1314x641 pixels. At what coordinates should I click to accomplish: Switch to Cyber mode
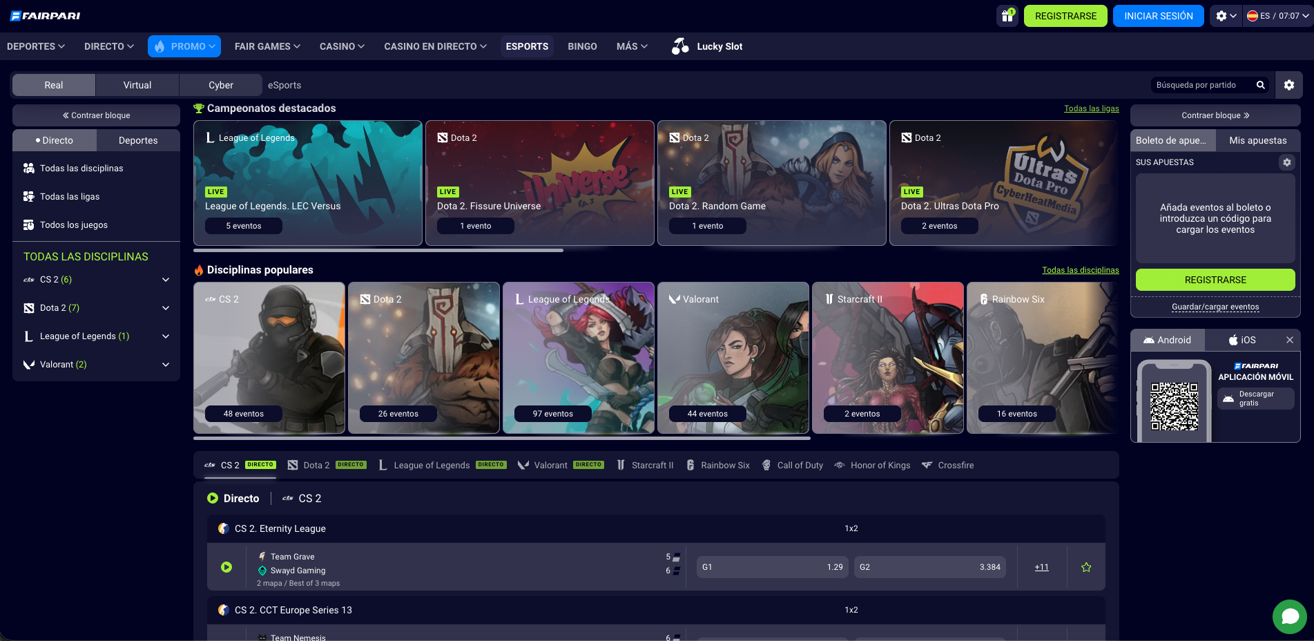tap(221, 85)
